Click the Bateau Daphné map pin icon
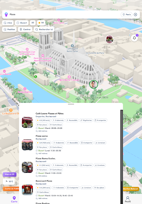 (25, 89)
